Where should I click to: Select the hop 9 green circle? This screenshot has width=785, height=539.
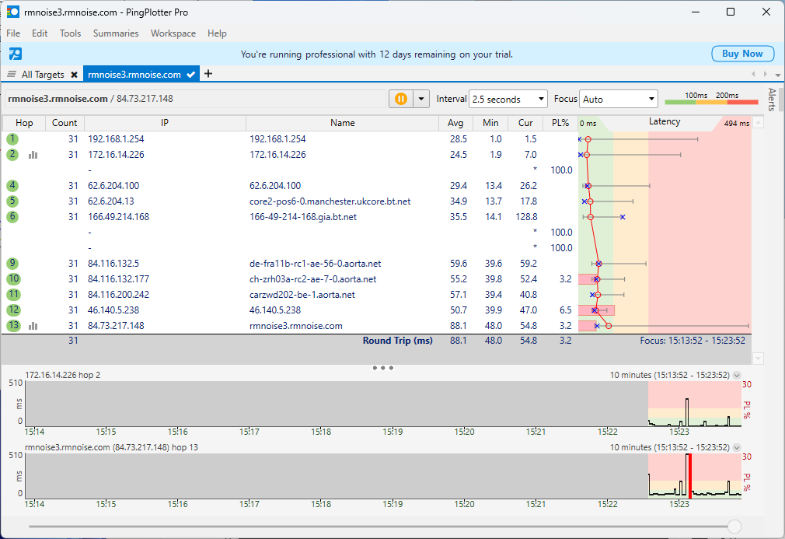pos(12,263)
